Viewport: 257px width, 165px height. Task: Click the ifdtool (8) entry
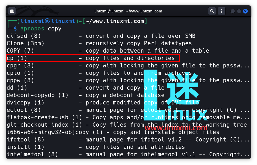click(25, 140)
